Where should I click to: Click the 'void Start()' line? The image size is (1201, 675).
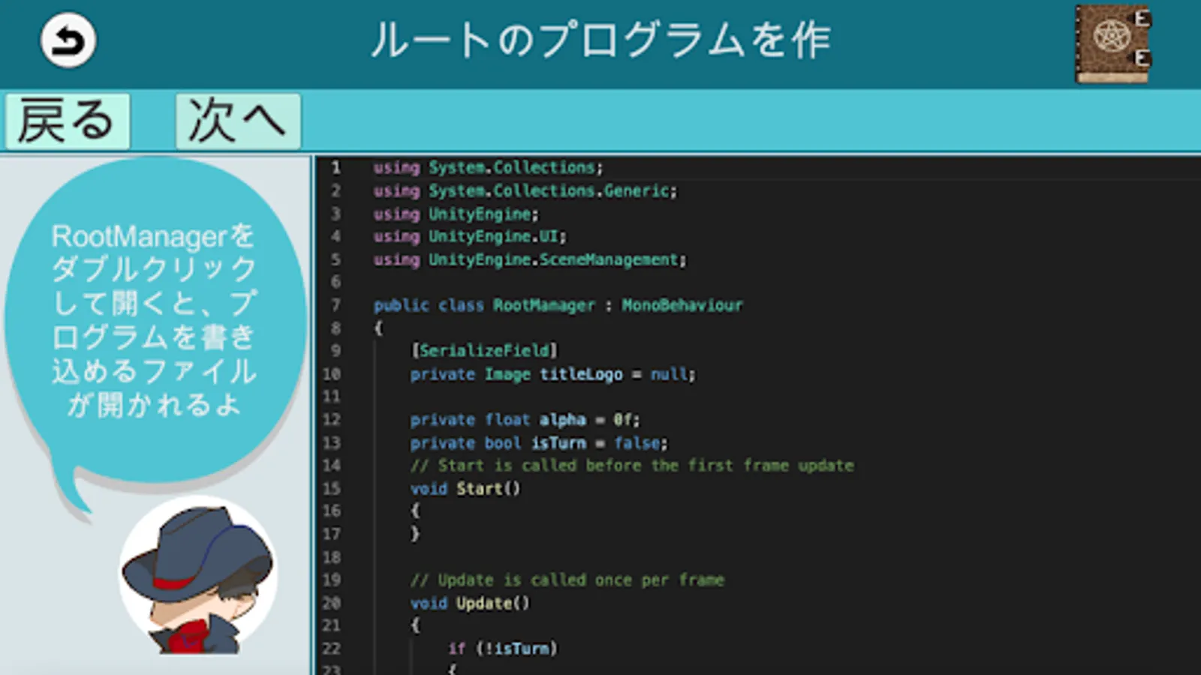[465, 488]
